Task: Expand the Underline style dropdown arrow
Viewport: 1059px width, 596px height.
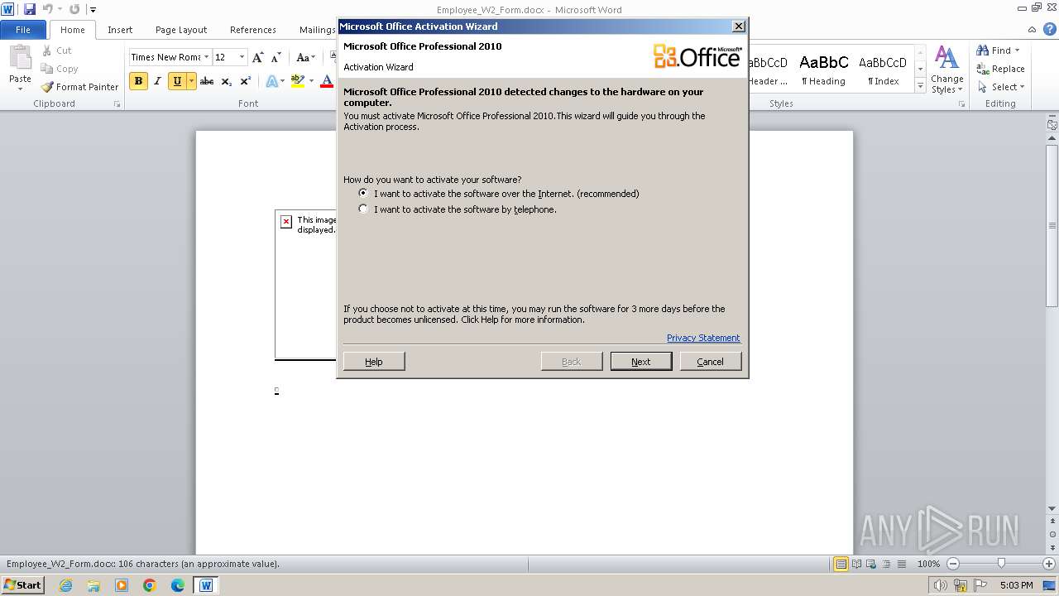Action: coord(192,81)
